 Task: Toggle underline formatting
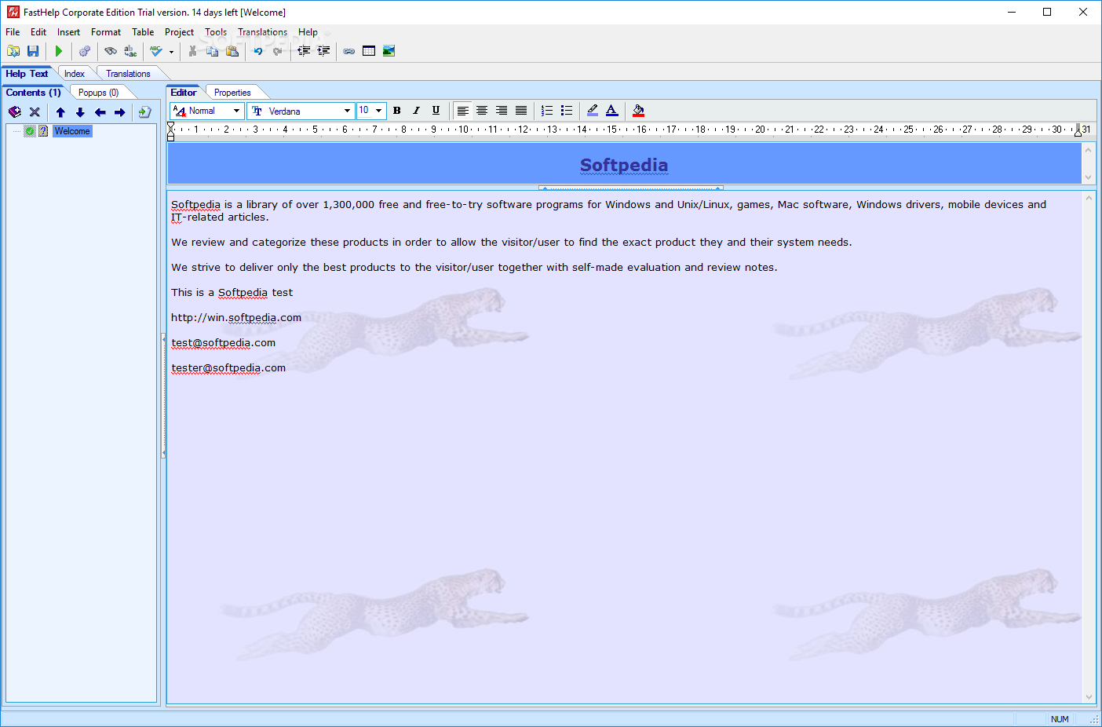(x=436, y=111)
